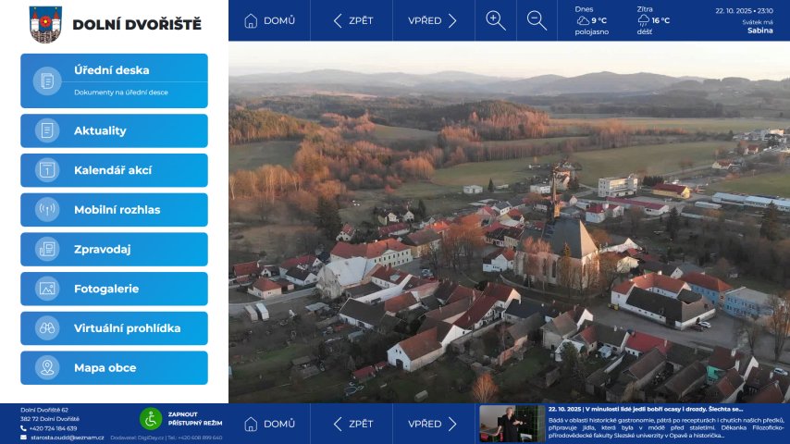Go to DOMŮ in top bar
Viewport: 790px width, 444px height.
pos(269,20)
